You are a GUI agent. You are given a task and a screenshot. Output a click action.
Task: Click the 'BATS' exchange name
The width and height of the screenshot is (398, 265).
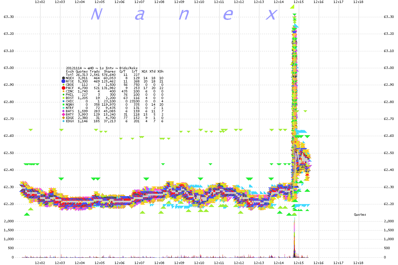pyautogui.click(x=70, y=111)
